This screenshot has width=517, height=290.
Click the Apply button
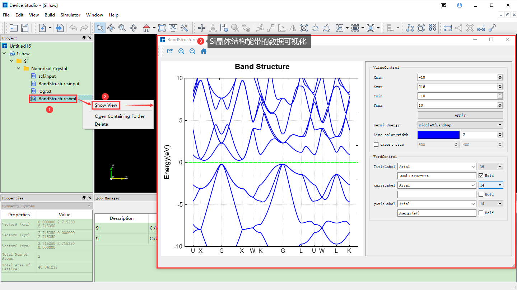coord(460,115)
